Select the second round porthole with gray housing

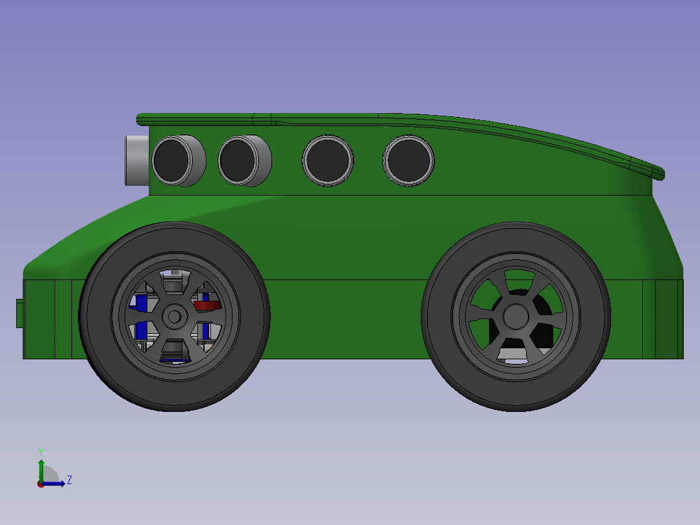pos(245,160)
